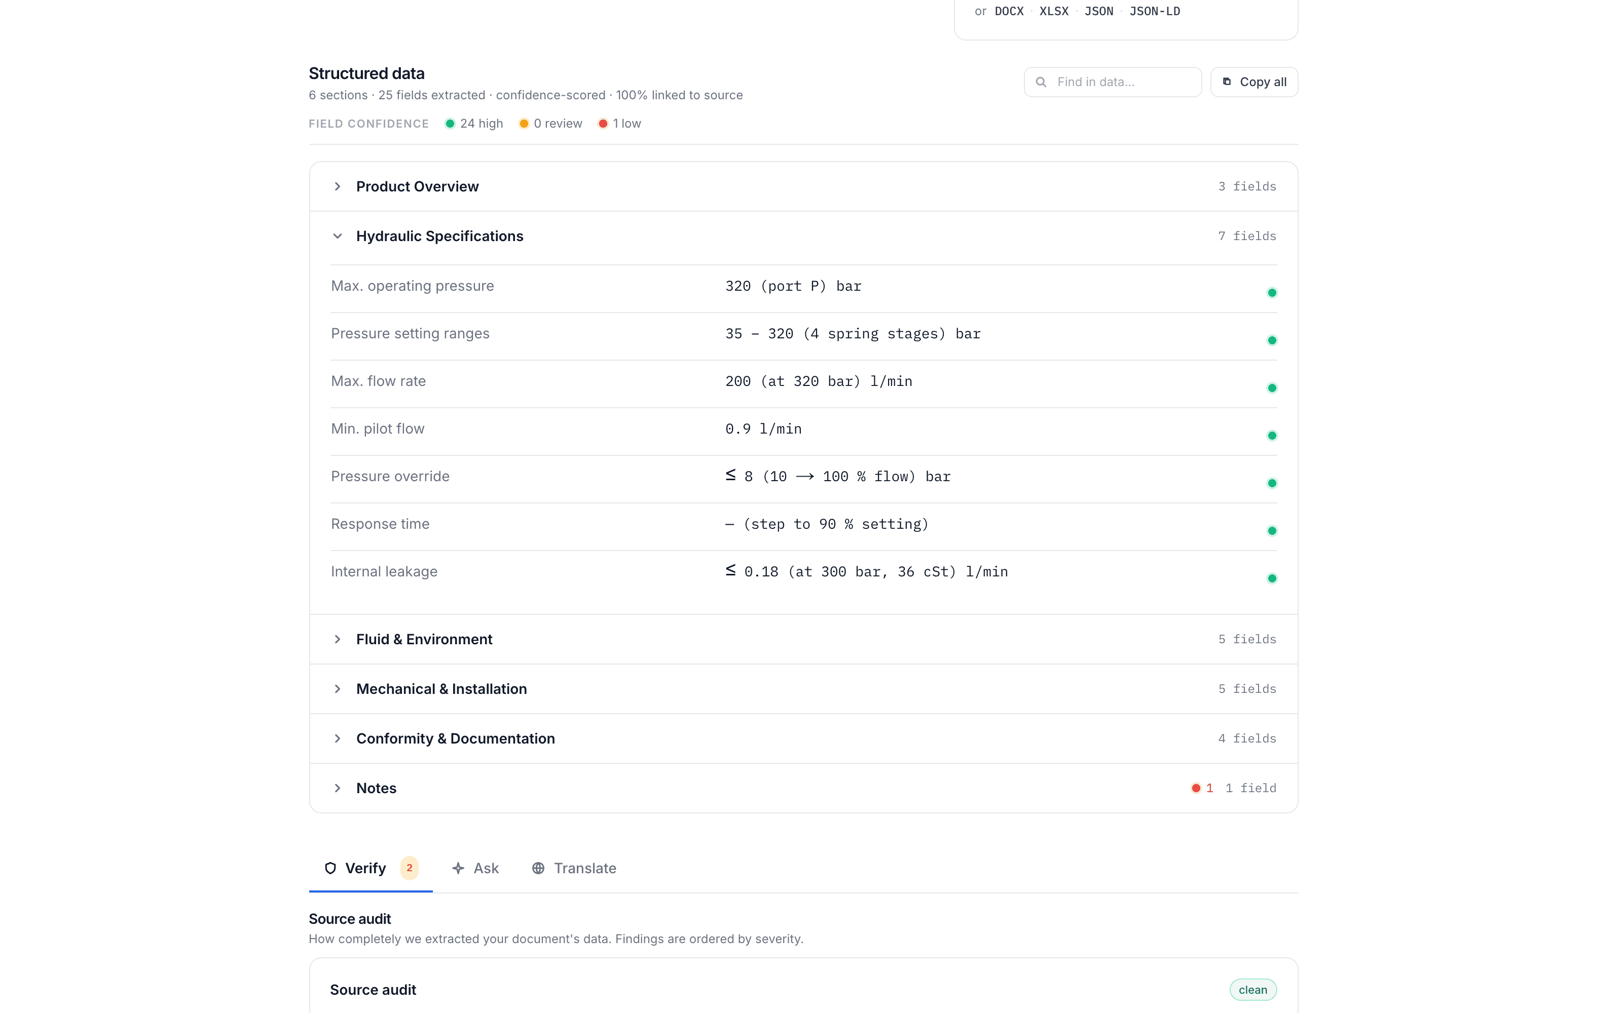
Task: Click Max. operating pressure confidence dot
Action: (1271, 293)
